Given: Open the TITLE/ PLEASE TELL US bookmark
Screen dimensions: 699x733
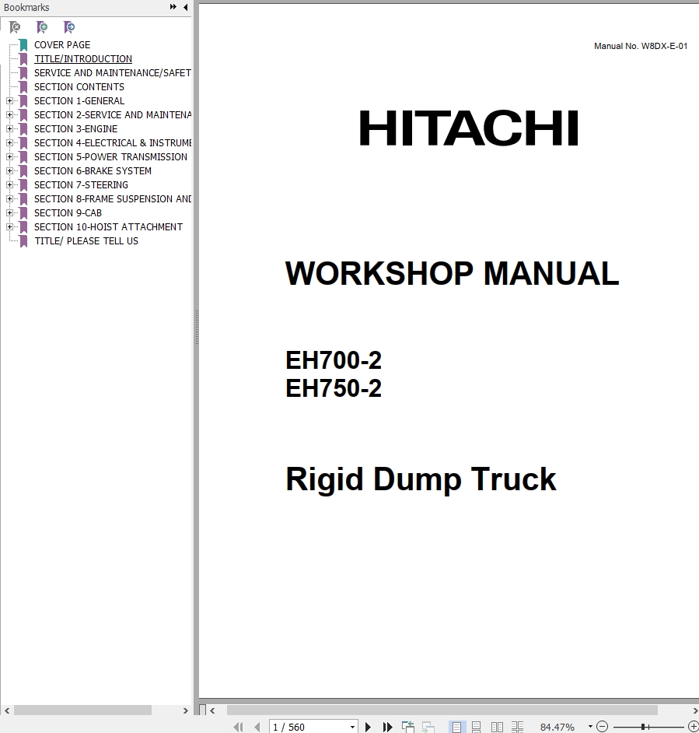Looking at the screenshot, I should [86, 241].
